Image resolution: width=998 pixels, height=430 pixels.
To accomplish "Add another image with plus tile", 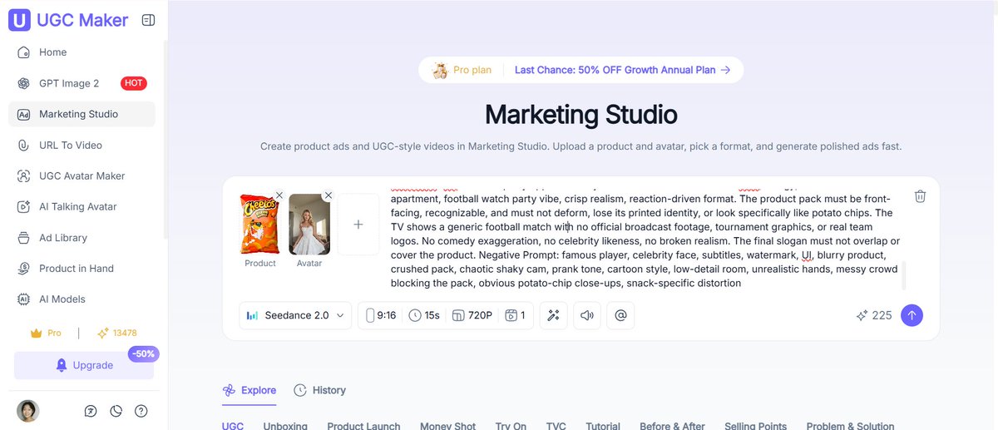I will point(358,225).
